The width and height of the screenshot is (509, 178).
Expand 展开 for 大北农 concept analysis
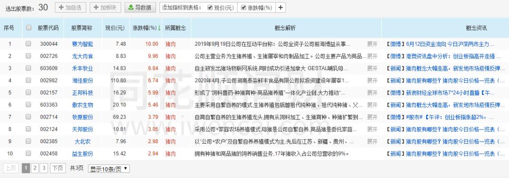(372, 141)
